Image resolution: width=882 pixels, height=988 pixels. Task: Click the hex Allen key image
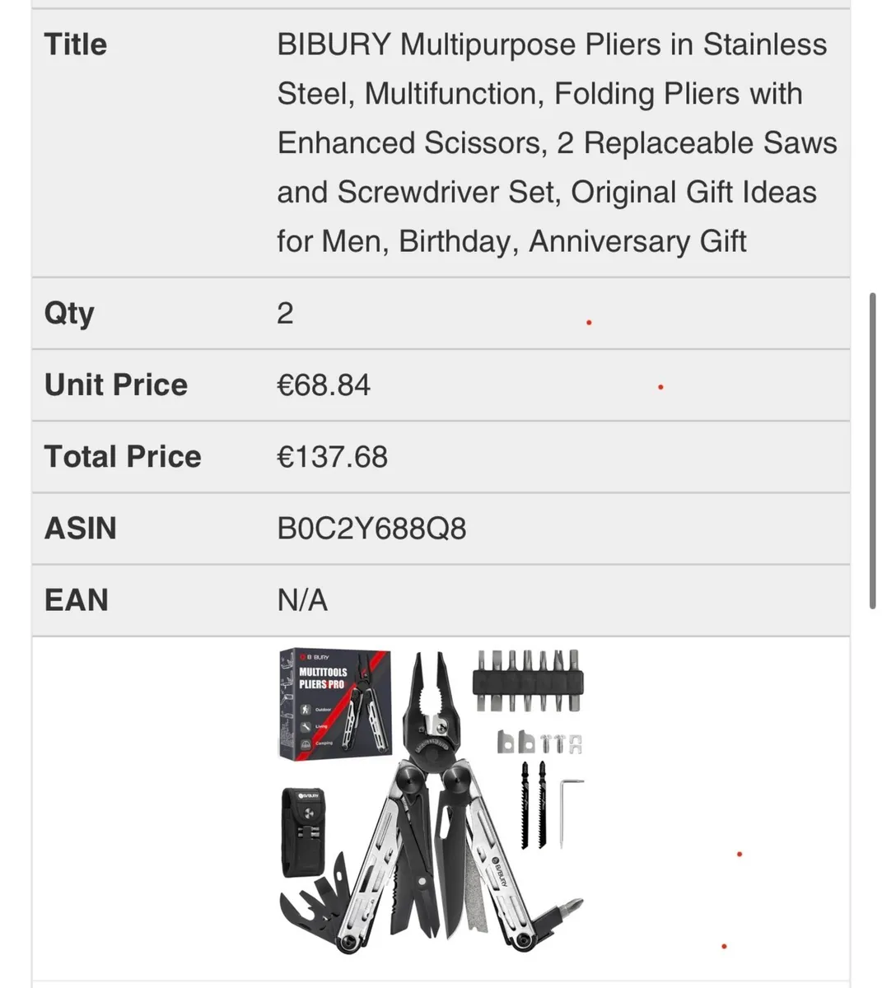click(x=570, y=812)
